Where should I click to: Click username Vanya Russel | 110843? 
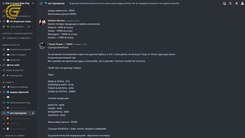tap(60, 44)
